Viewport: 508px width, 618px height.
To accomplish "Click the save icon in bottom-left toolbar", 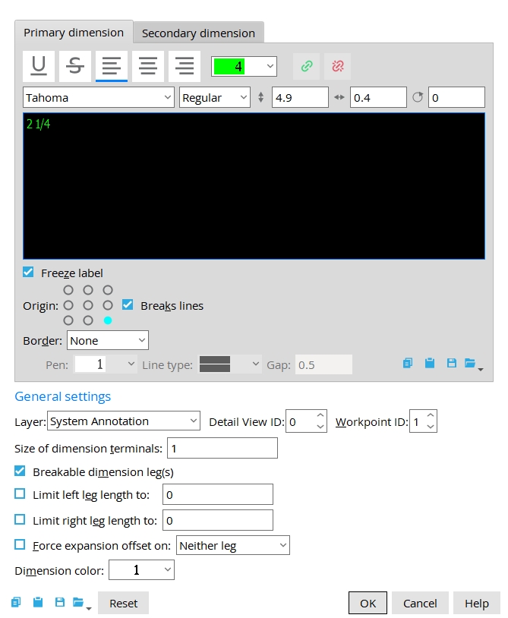I will [x=59, y=603].
